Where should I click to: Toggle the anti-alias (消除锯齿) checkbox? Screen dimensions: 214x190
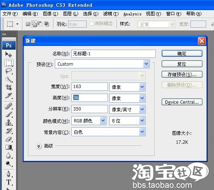92,24
